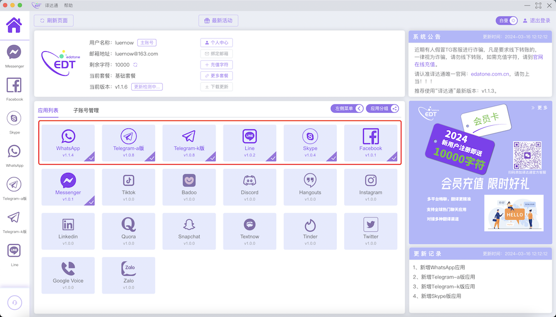Deselect the checked Line v1.0.2 tile
Image resolution: width=556 pixels, height=317 pixels.
(x=250, y=143)
